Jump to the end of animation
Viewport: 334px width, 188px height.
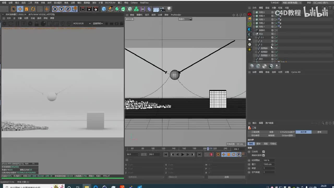(x=200, y=155)
